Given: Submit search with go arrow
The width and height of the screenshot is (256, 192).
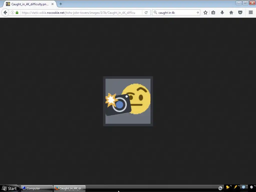Looking at the screenshot, I should click(197, 12).
